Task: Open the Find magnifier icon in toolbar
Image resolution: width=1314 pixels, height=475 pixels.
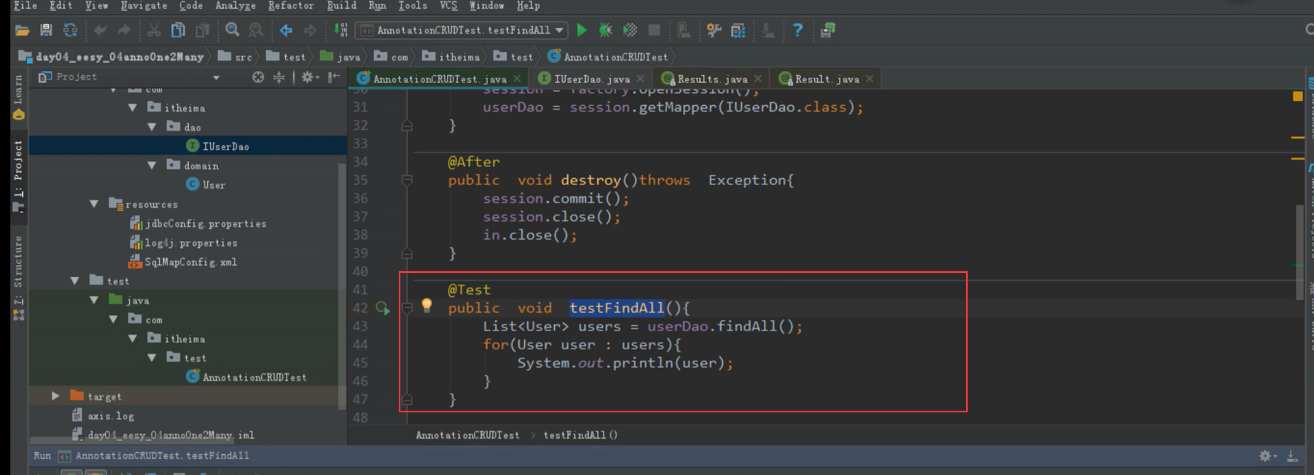Action: pyautogui.click(x=232, y=30)
